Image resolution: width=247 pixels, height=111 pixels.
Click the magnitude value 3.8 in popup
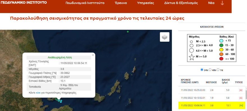point(62,69)
